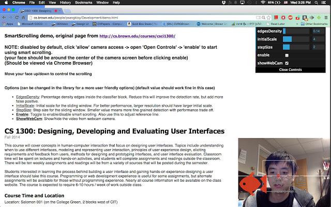
Task: Adjust the edgesDensity slider
Action: (x=296, y=31)
